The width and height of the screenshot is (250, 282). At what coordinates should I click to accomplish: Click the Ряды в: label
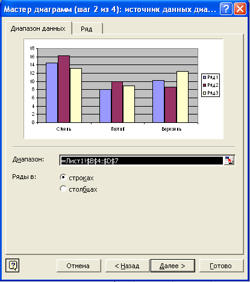point(24,177)
